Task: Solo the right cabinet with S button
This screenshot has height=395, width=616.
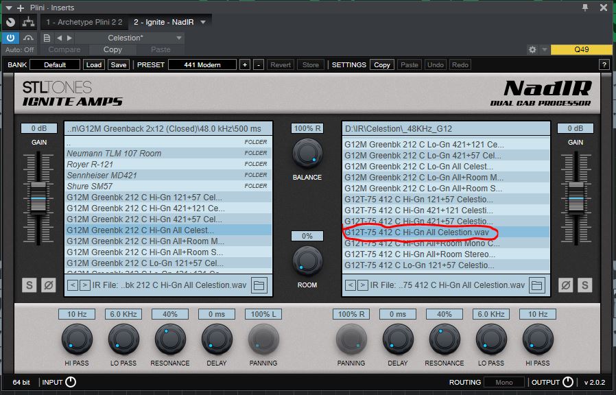Action: pos(584,285)
